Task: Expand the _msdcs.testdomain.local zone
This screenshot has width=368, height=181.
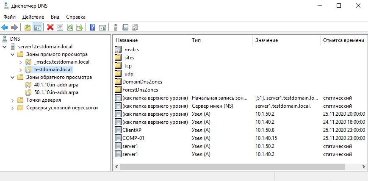Action: (20, 62)
